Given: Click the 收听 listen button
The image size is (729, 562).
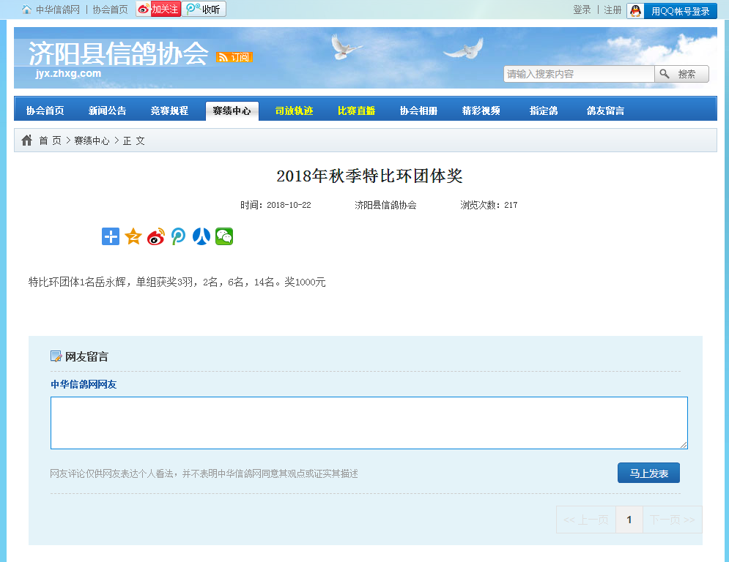Looking at the screenshot, I should tap(204, 9).
